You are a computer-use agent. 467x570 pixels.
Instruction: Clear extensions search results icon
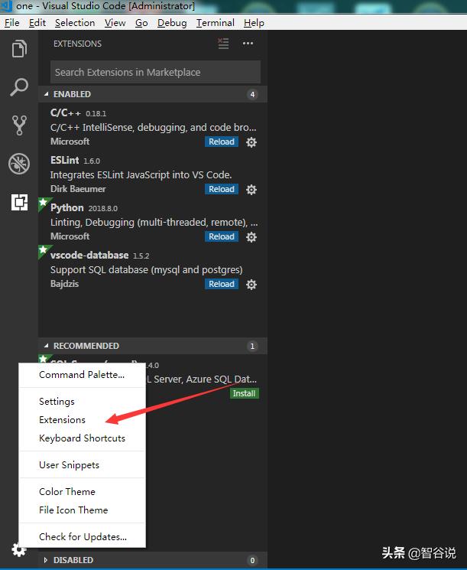click(x=223, y=44)
